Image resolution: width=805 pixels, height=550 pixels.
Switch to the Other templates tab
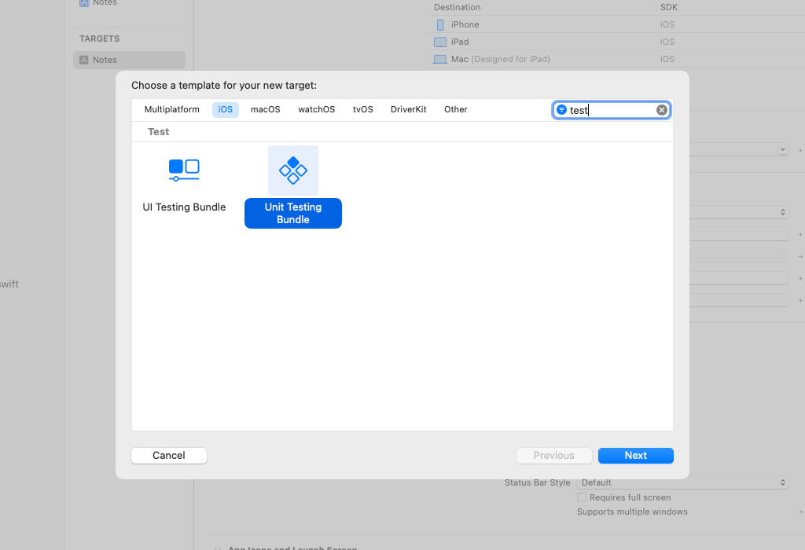[455, 110]
